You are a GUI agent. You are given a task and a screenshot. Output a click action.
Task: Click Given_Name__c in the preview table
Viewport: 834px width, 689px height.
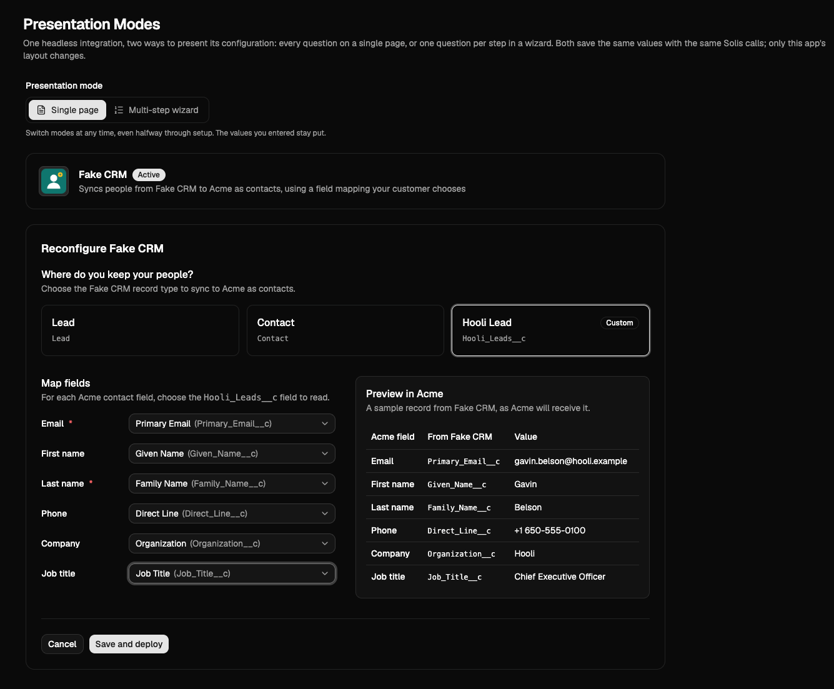(x=457, y=485)
